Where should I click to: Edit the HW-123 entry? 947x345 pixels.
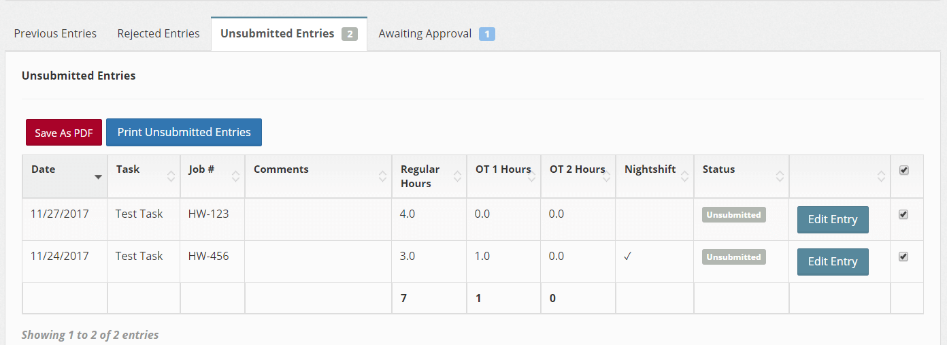[832, 219]
